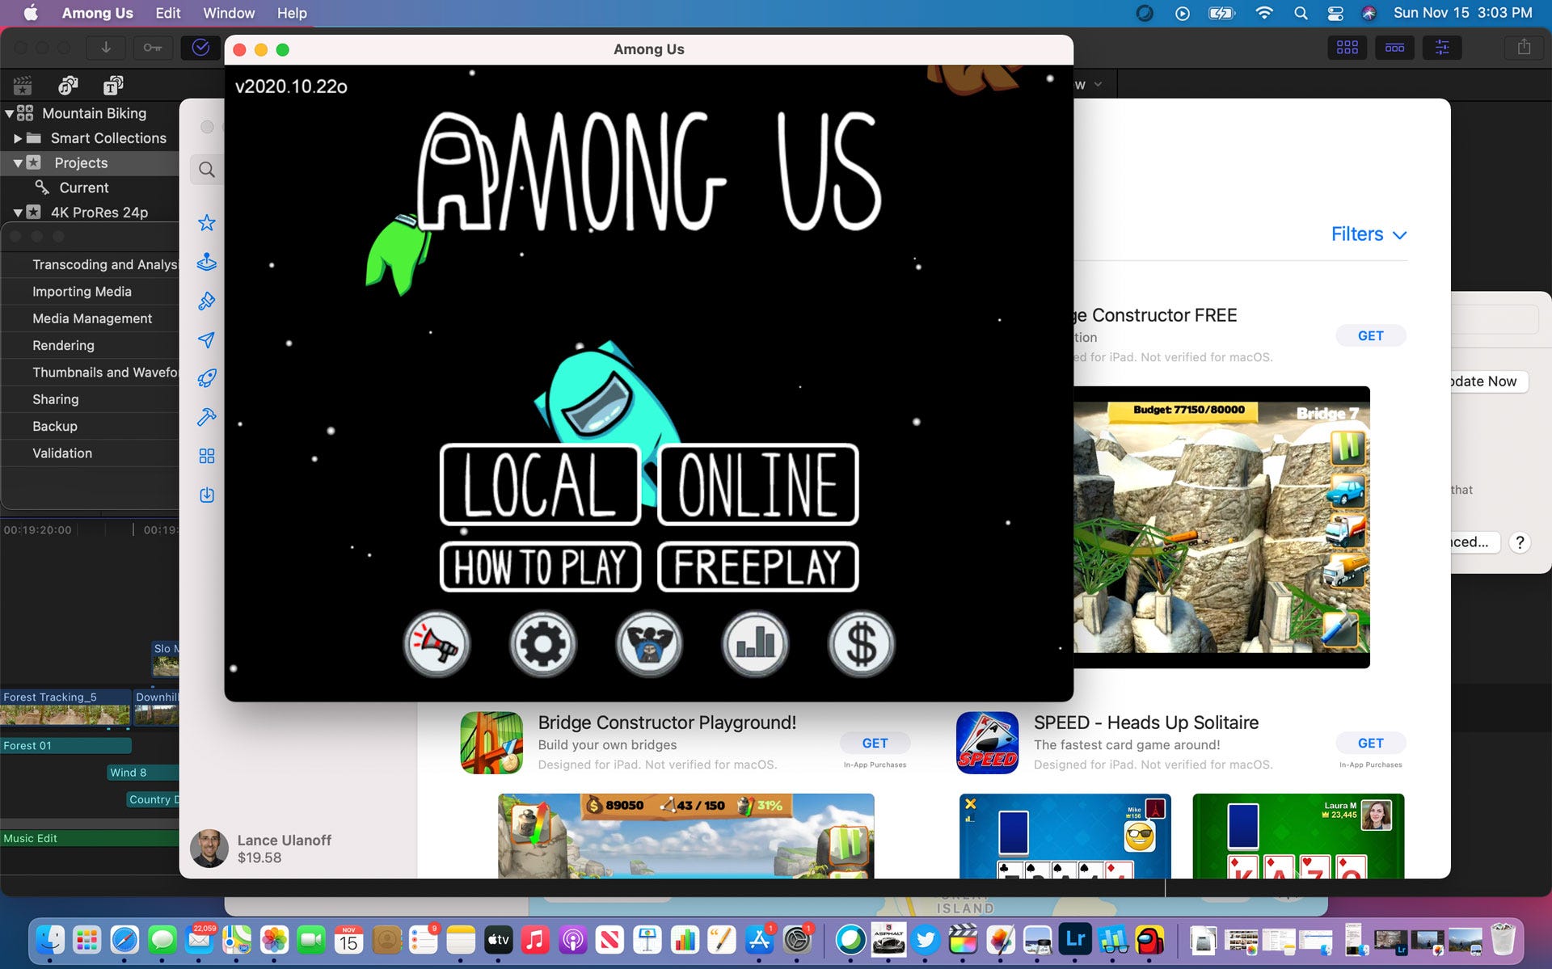Image resolution: width=1552 pixels, height=969 pixels.
Task: Open SPEED Heads Up Solitaire app icon
Action: (x=987, y=743)
